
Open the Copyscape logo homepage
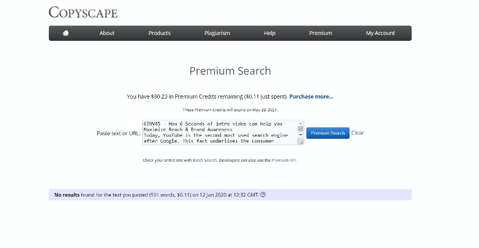pyautogui.click(x=83, y=13)
